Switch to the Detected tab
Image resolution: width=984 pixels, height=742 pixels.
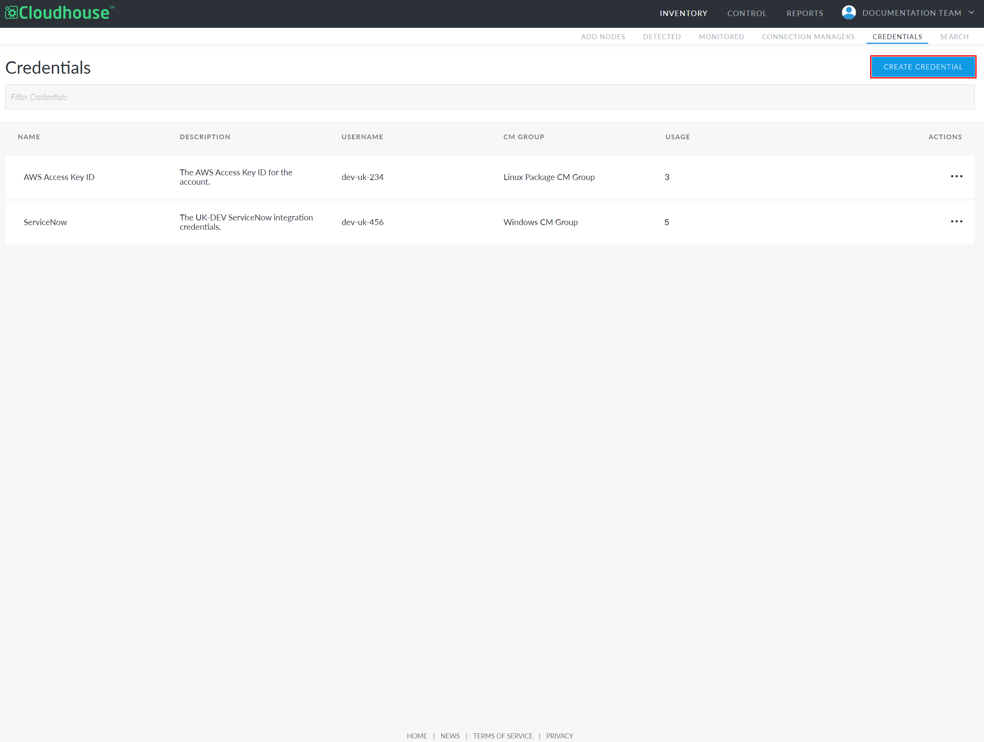661,36
